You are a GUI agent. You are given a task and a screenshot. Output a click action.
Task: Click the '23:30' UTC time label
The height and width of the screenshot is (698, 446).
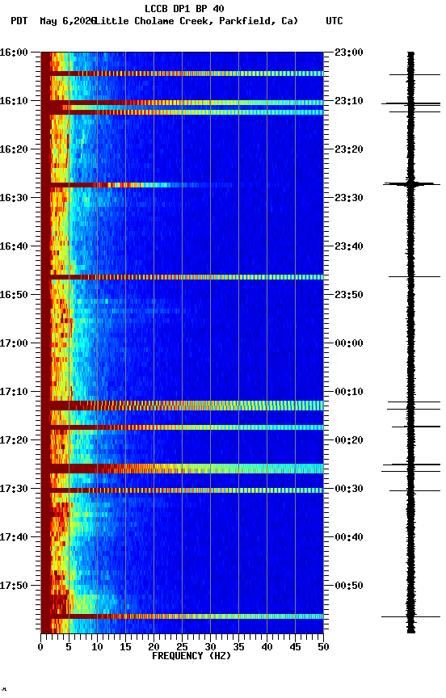(349, 198)
